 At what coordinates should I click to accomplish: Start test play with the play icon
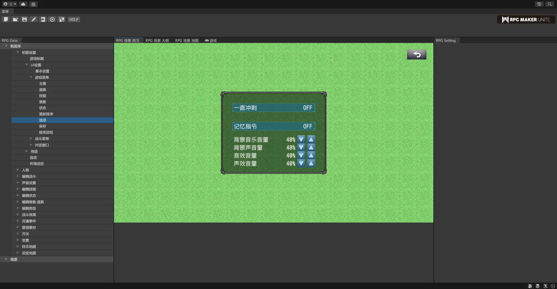coord(52,19)
